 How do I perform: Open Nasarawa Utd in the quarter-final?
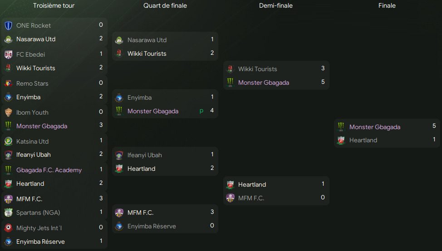tap(147, 40)
